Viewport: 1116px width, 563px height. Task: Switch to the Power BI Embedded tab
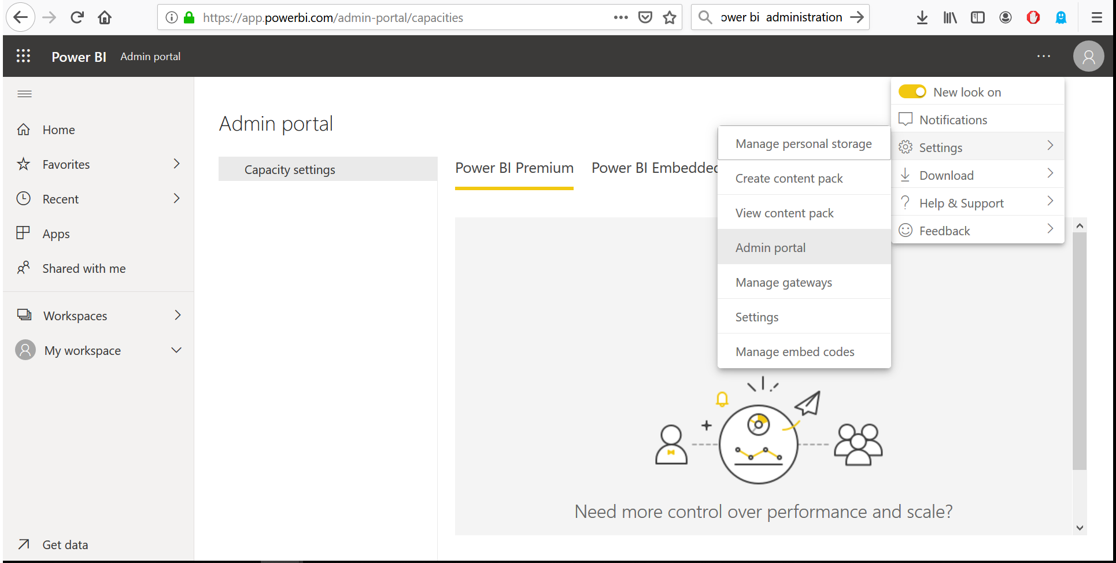click(655, 168)
